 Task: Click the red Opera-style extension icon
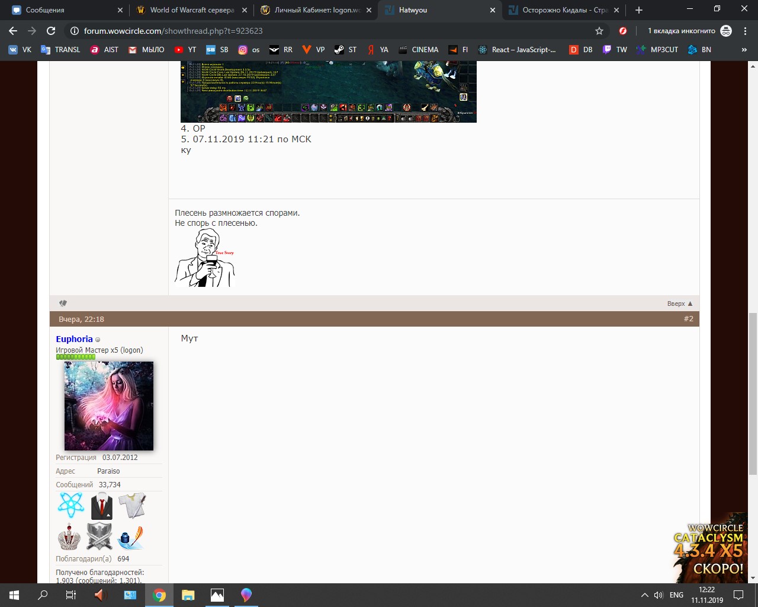[623, 31]
